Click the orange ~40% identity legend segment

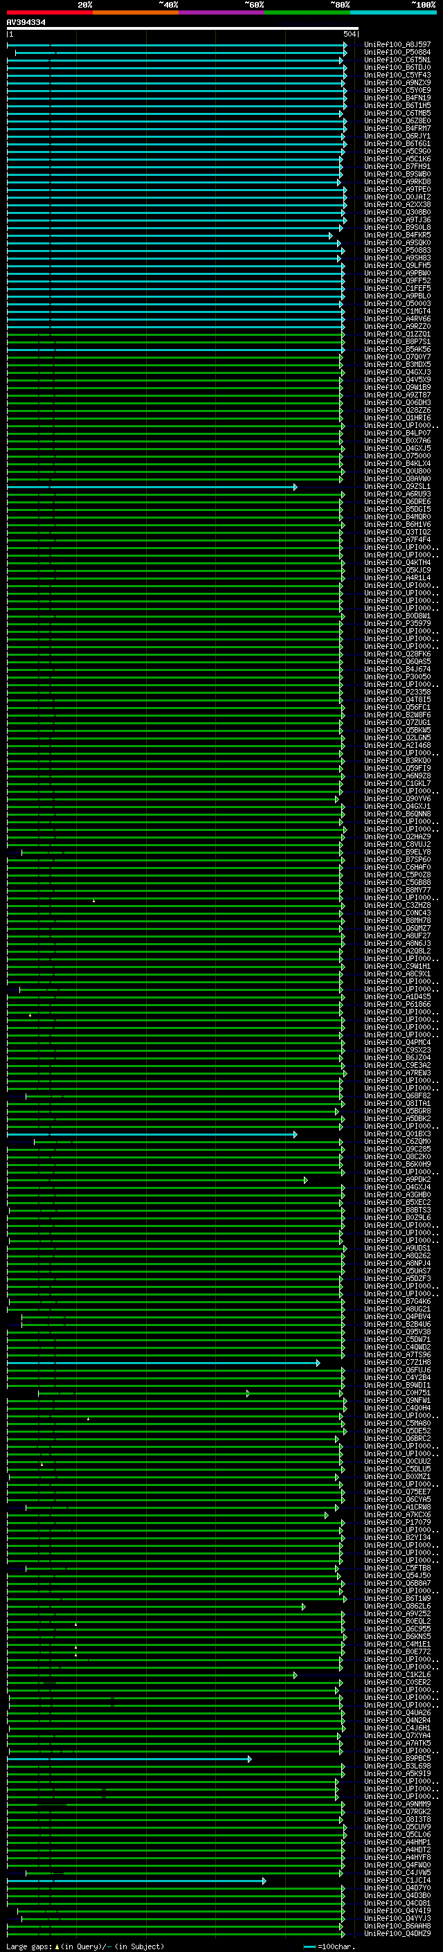[136, 12]
